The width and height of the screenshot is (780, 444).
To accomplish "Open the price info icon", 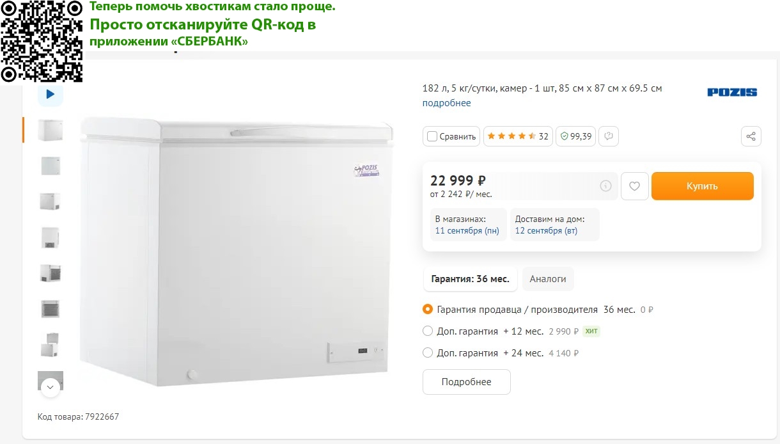I will [605, 186].
